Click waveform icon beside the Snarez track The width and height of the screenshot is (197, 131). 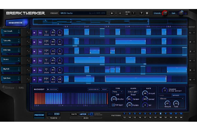28,61
